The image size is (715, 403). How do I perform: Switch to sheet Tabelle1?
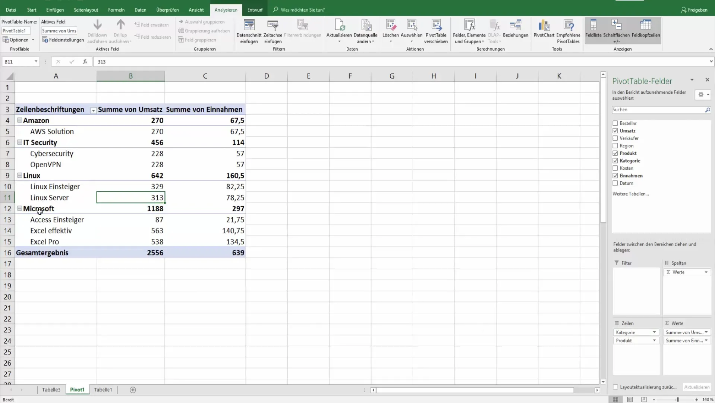click(103, 390)
